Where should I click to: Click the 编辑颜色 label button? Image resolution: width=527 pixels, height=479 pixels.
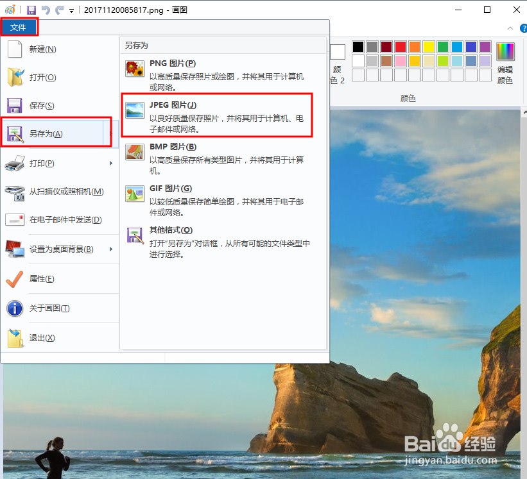[x=505, y=75]
